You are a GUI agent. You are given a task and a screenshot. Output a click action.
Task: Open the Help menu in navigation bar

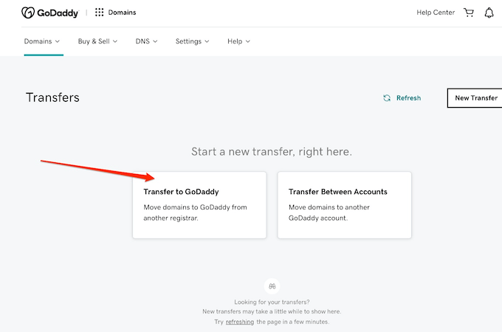[238, 41]
